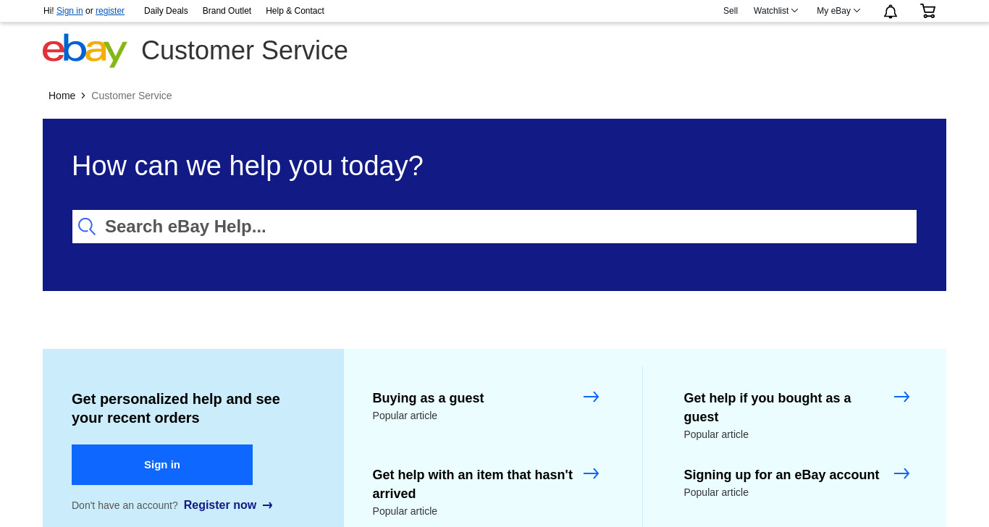The image size is (989, 527).
Task: Click the magnifier icon in help search
Action: coord(87,227)
